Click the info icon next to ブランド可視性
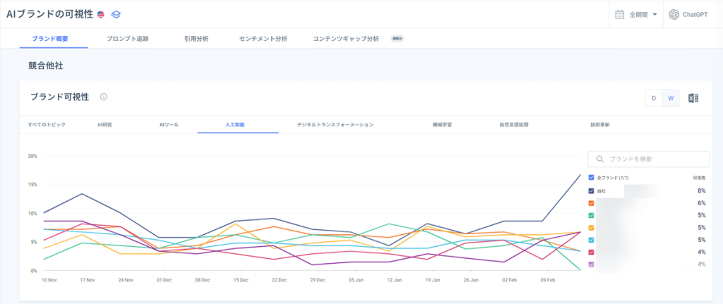The height and width of the screenshot is (304, 723). click(x=104, y=97)
